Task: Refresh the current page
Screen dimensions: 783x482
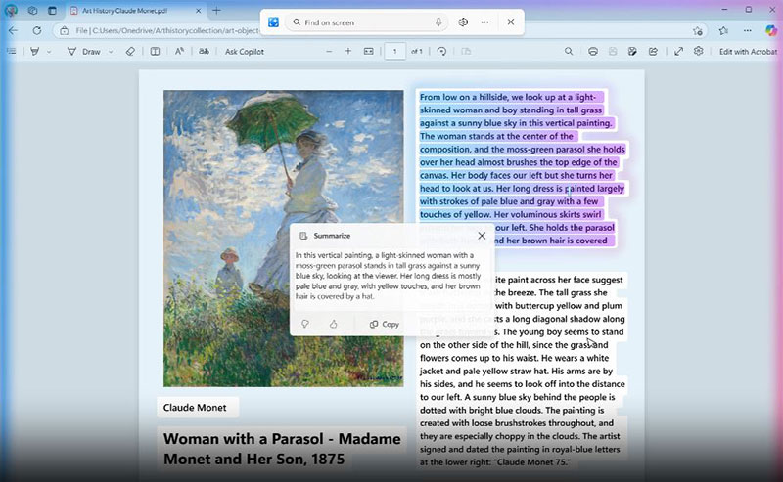Action: [37, 31]
